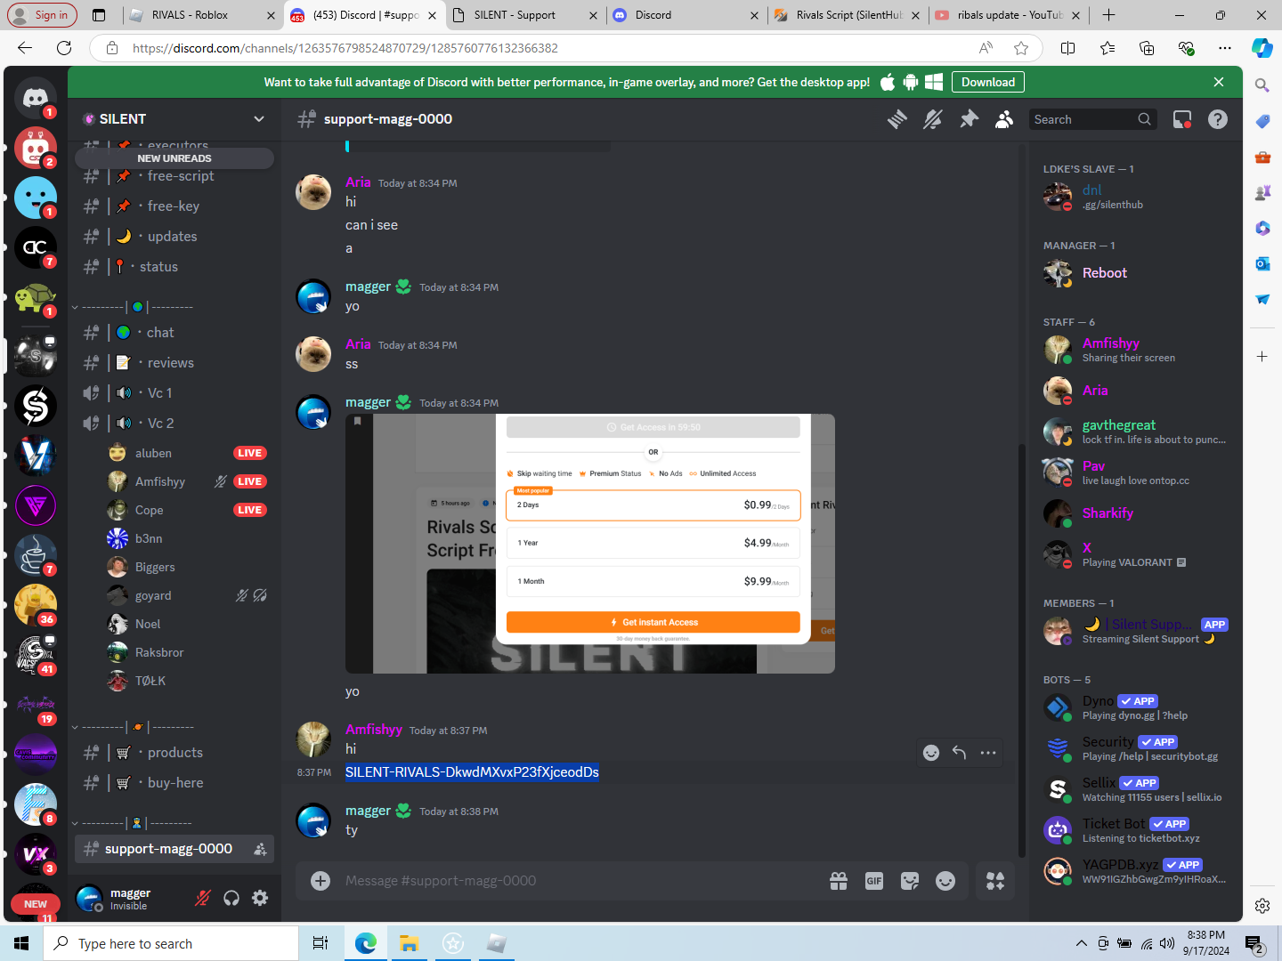
Task: Toggle deafen headphones in user panel
Action: [231, 898]
